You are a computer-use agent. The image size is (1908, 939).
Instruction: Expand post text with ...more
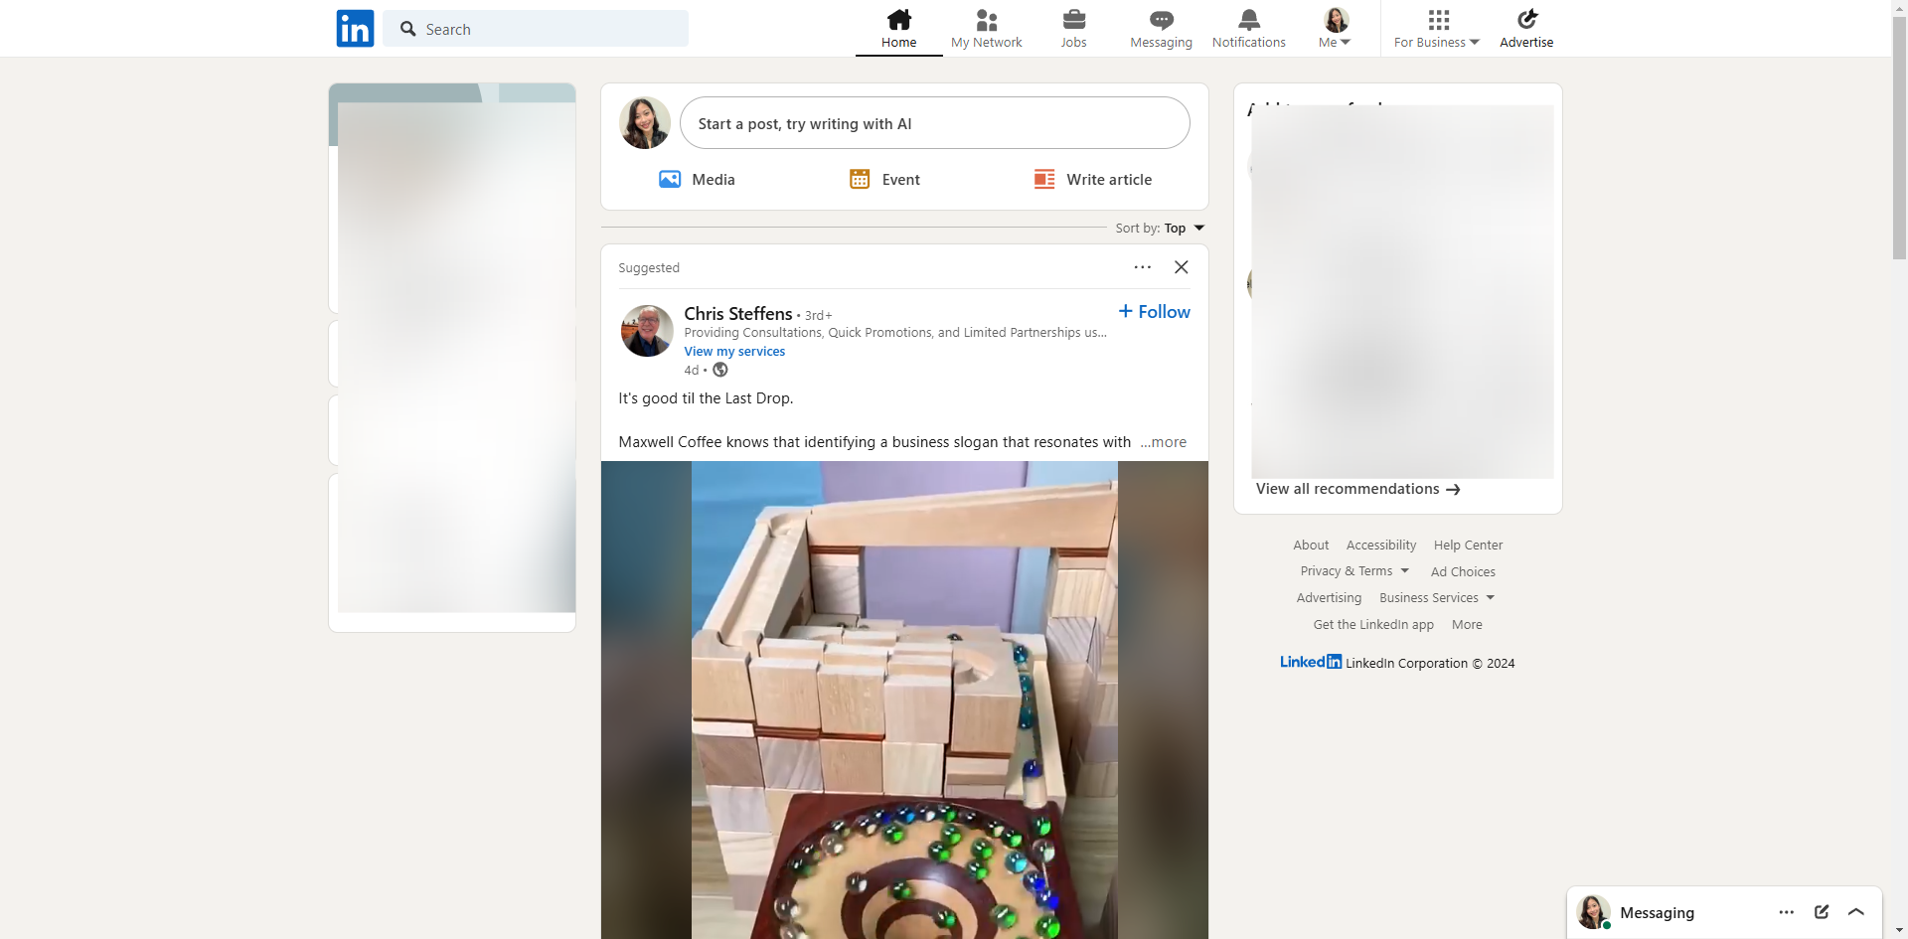click(1163, 442)
